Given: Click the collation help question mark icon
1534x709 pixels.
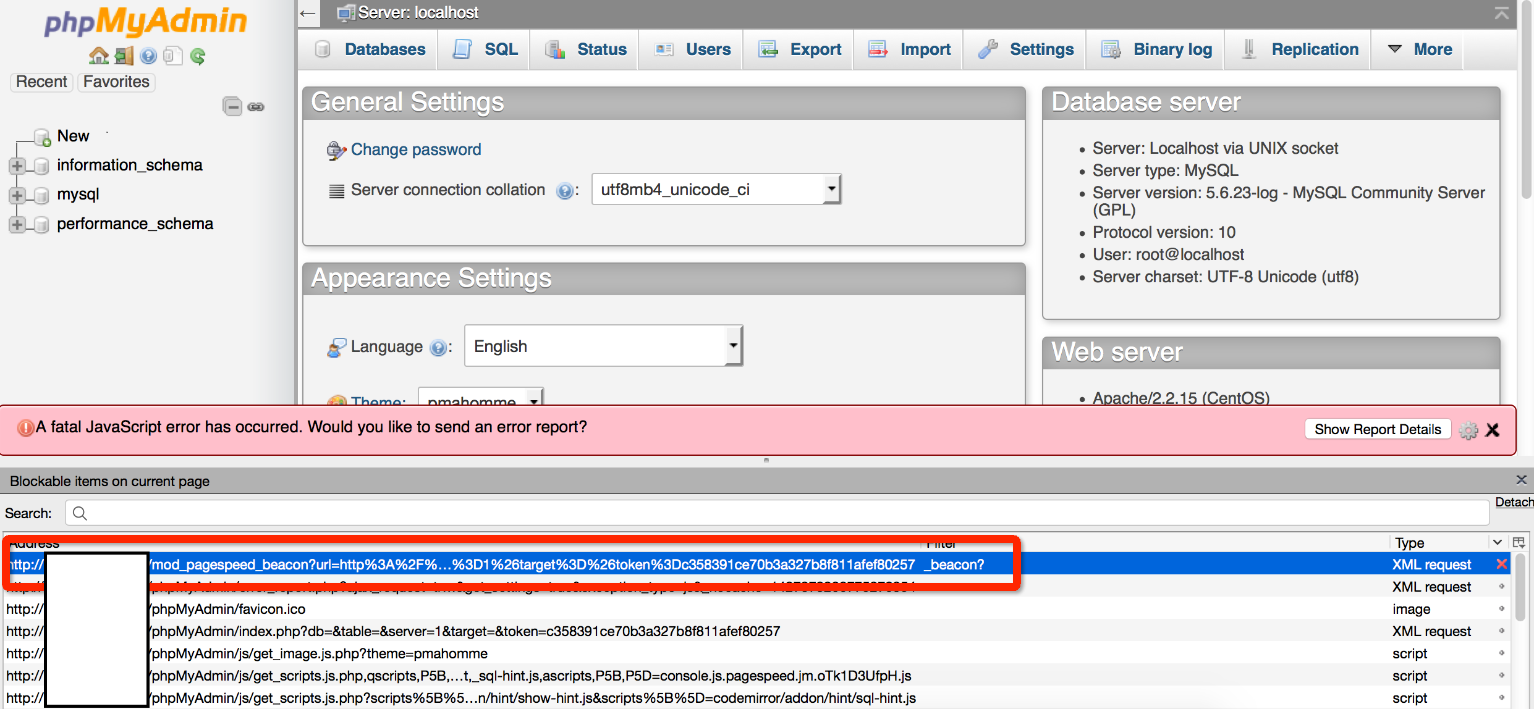Looking at the screenshot, I should [x=564, y=191].
